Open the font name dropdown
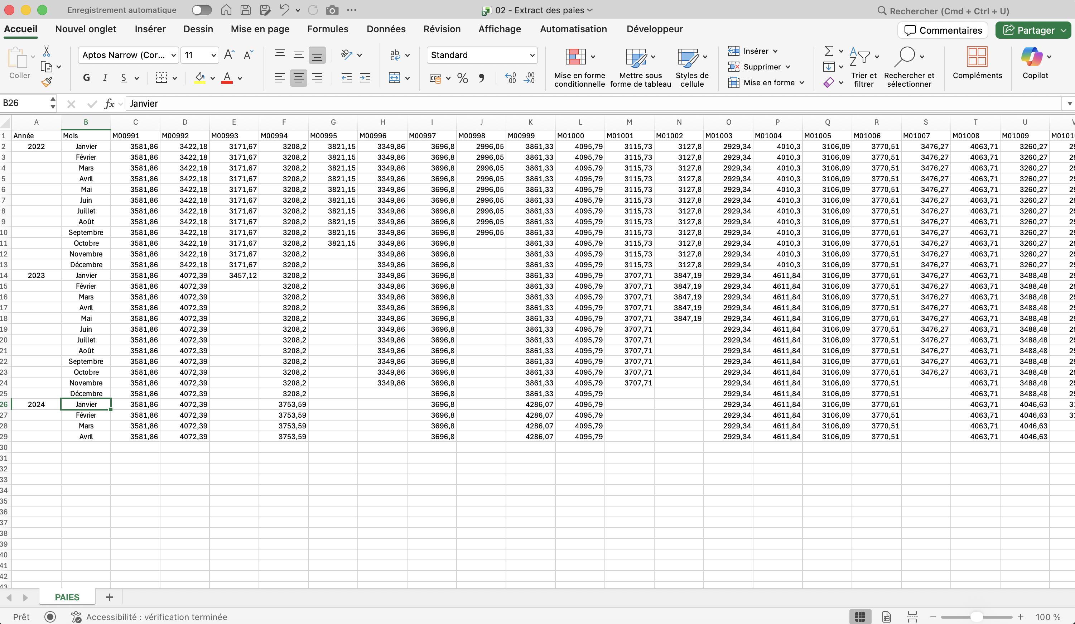Screen dimensions: 1075x624 (x=174, y=55)
